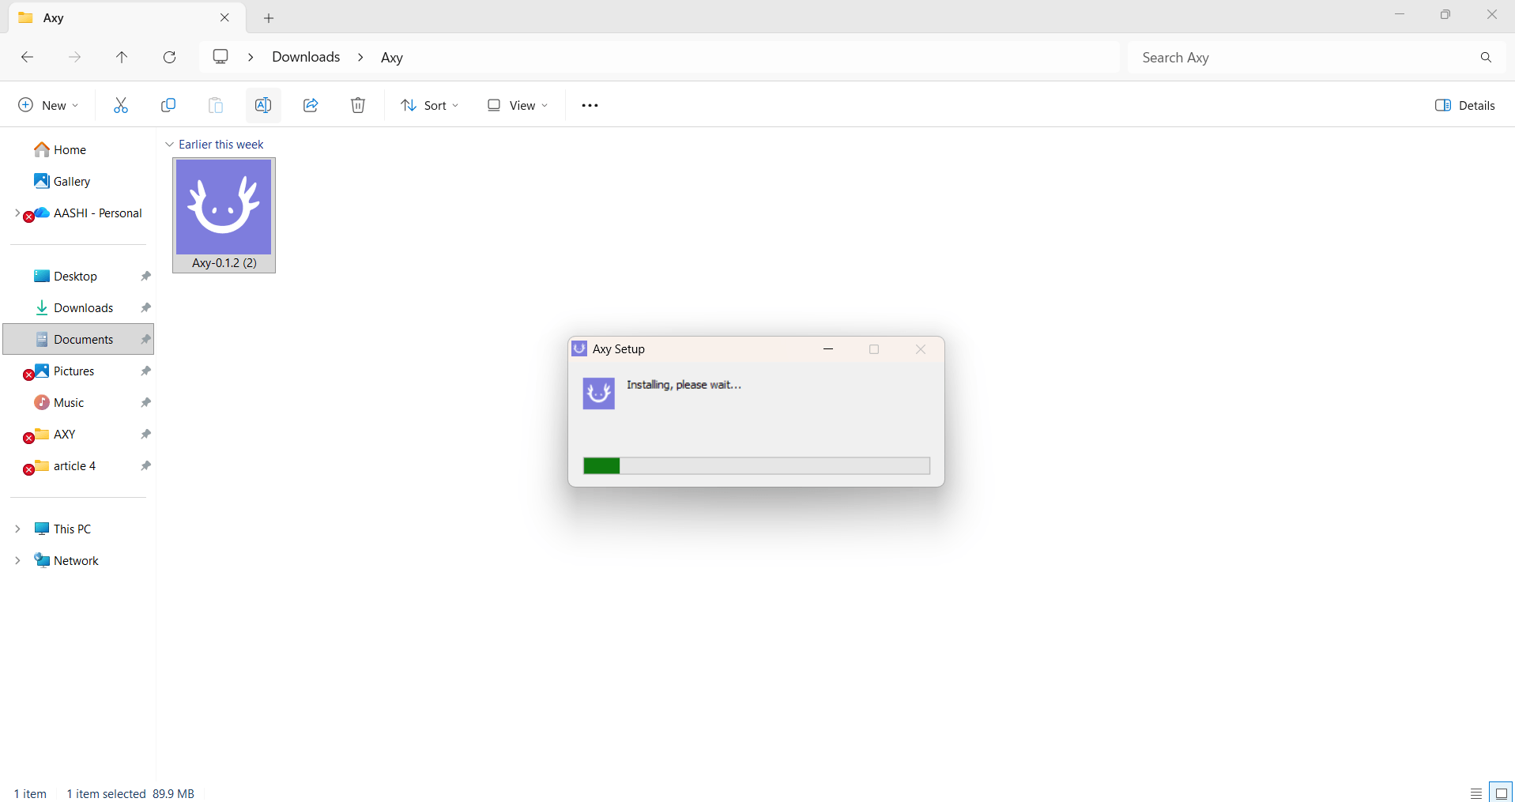Click the Share icon in toolbar
Image resolution: width=1515 pixels, height=802 pixels.
click(311, 105)
